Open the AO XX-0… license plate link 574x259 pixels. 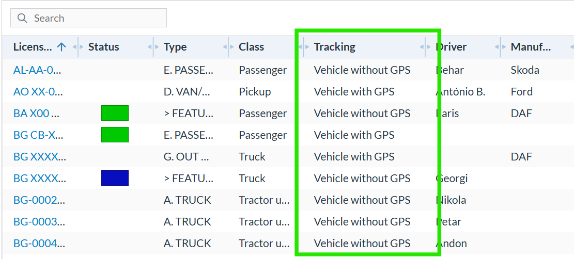coord(38,91)
